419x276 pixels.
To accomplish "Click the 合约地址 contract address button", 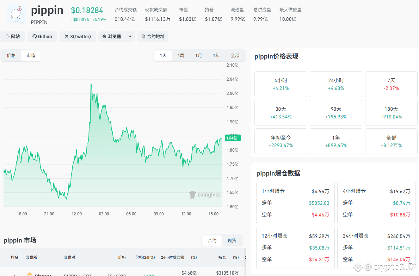I will click(153, 37).
